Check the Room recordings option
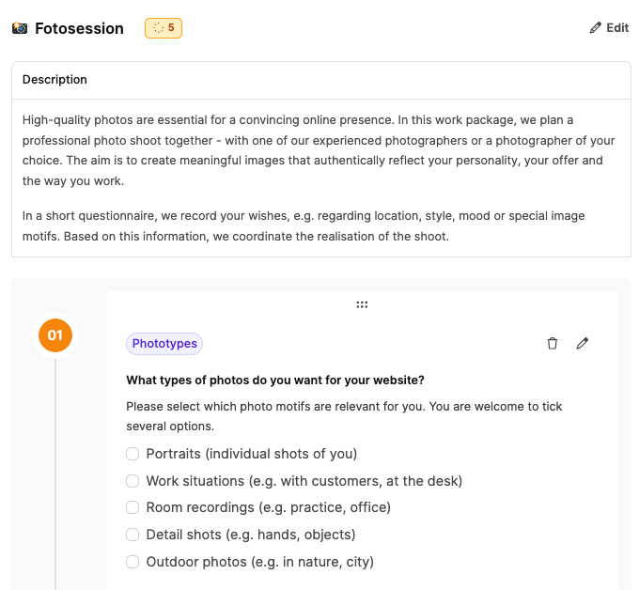Image resolution: width=639 pixels, height=590 pixels. tap(133, 507)
